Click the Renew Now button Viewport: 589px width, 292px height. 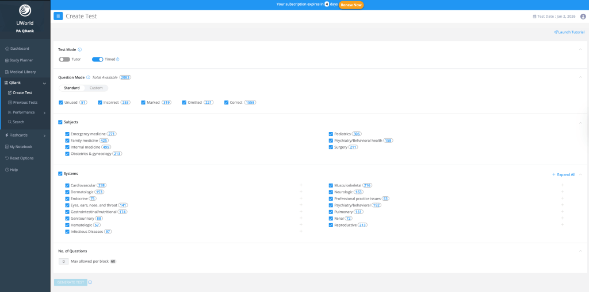coord(351,5)
